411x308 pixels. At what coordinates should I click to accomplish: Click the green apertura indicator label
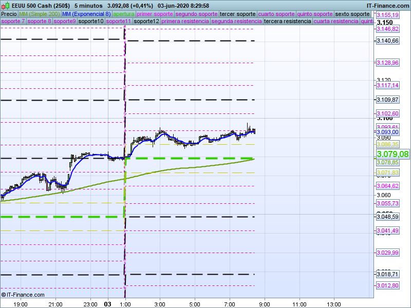[124, 14]
